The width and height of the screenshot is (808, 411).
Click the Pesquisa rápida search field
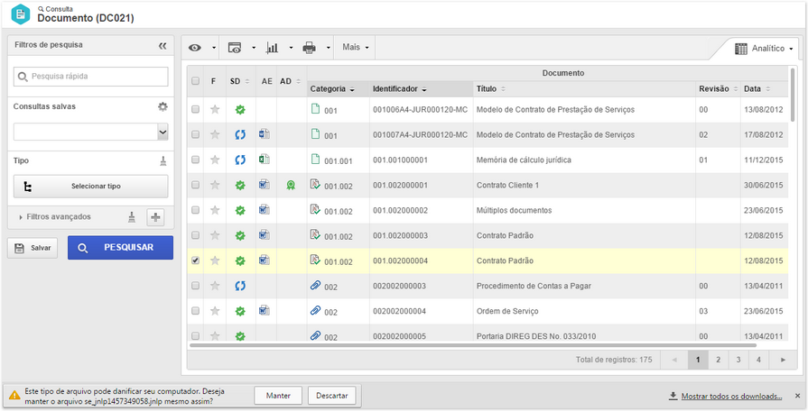[90, 76]
